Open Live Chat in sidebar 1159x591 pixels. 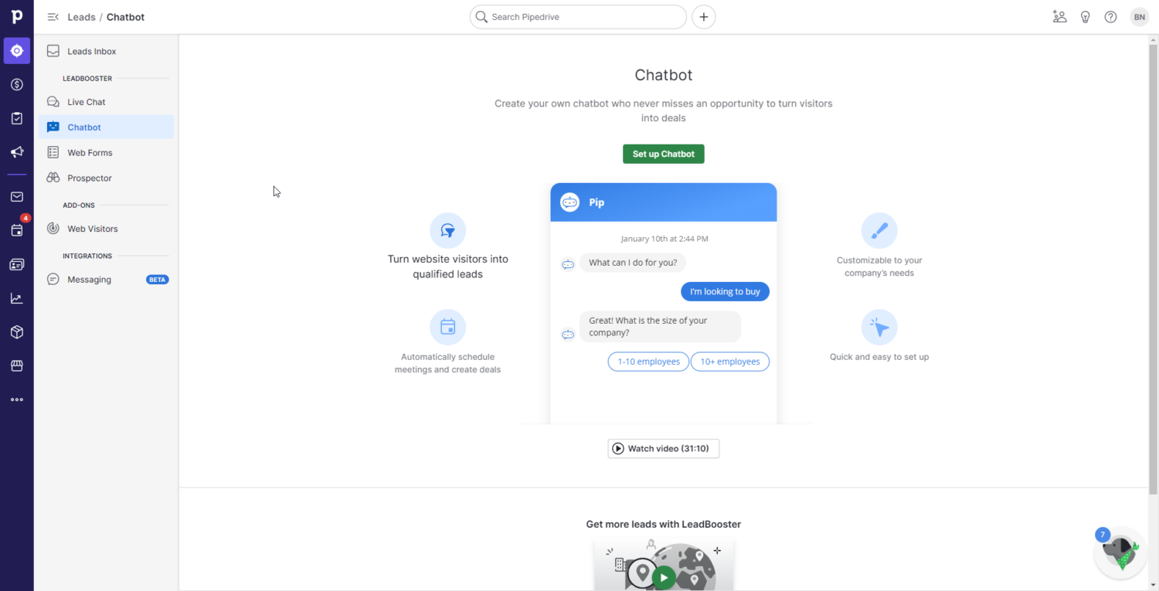[x=106, y=102]
